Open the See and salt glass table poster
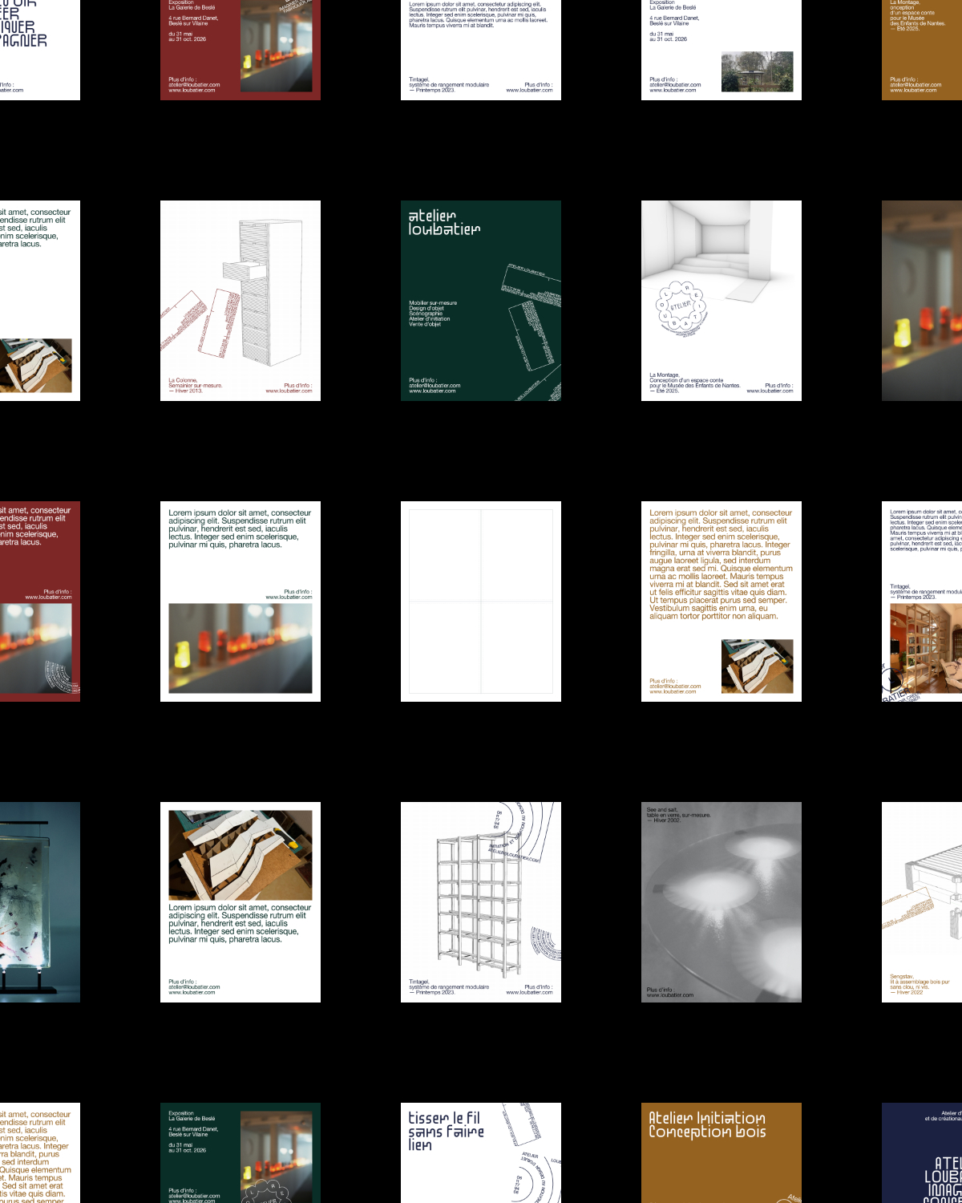This screenshot has height=1203, width=962. click(721, 902)
